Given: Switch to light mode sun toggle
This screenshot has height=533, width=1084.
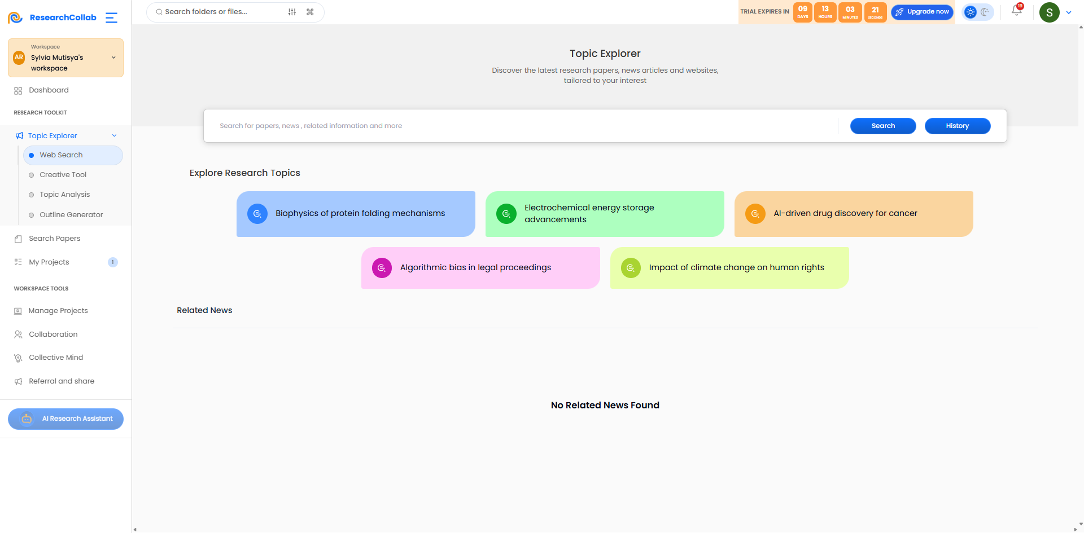Looking at the screenshot, I should tap(971, 12).
